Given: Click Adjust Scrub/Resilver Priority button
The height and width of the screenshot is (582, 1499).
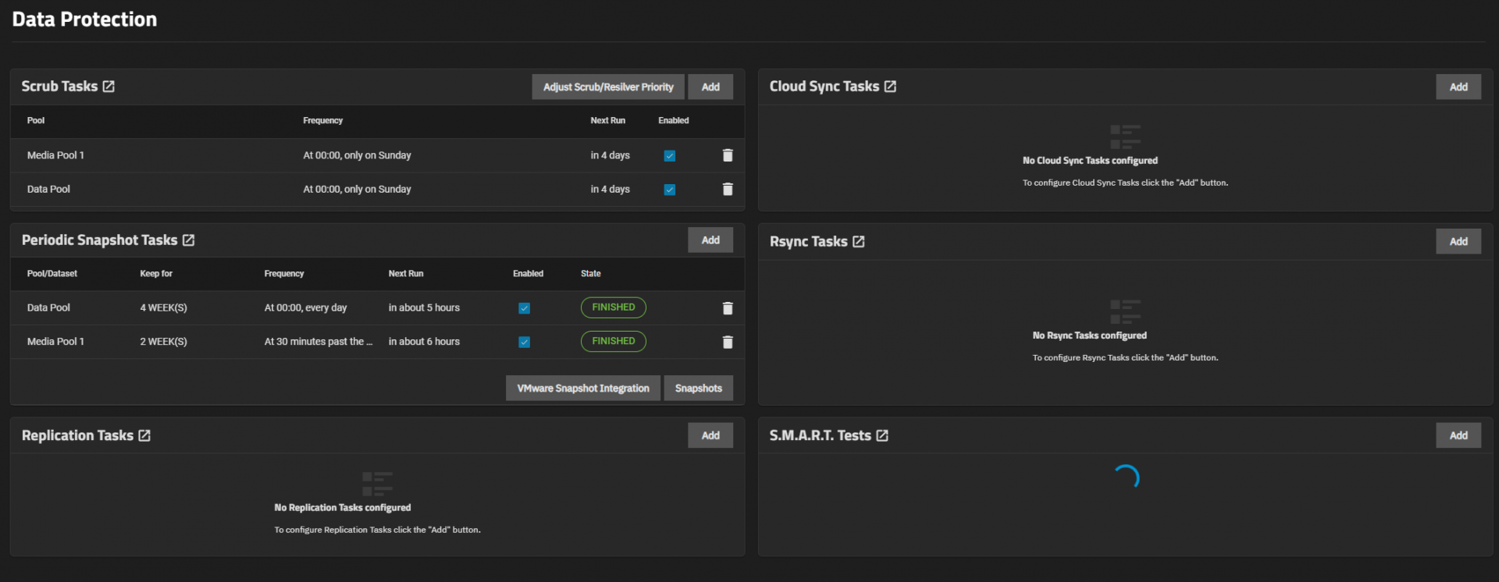Looking at the screenshot, I should pyautogui.click(x=608, y=87).
